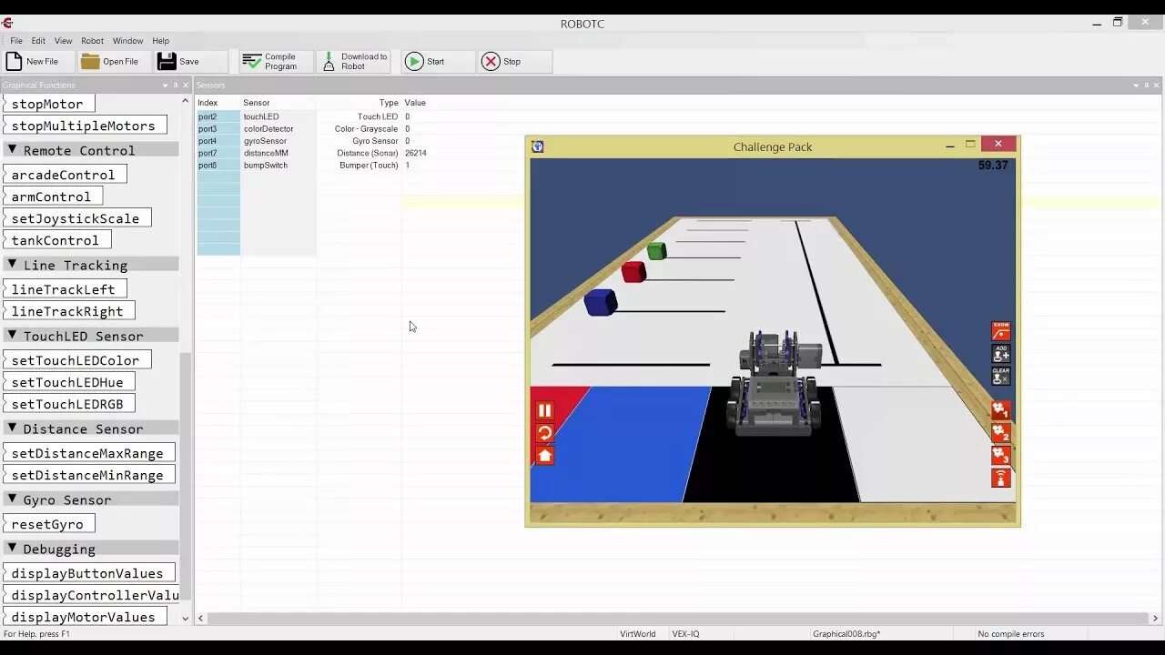This screenshot has height=655, width=1165.
Task: Collapse the TouchLED Sensor function group
Action: click(13, 336)
